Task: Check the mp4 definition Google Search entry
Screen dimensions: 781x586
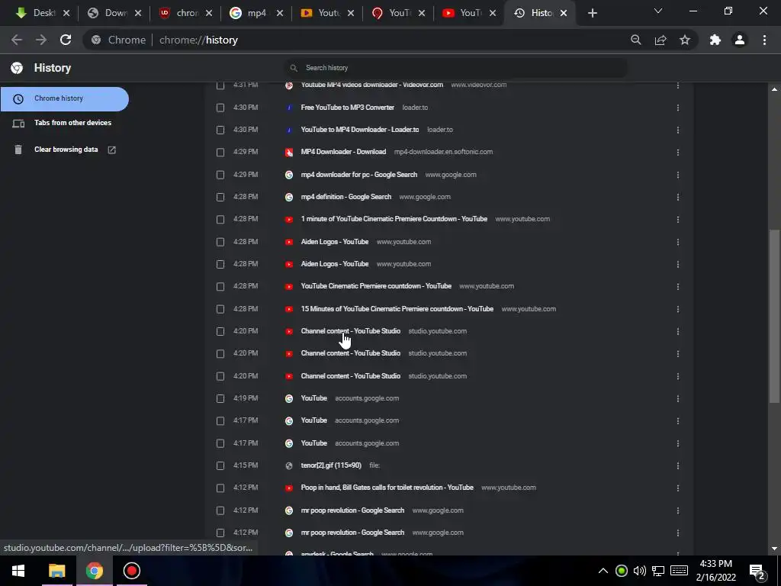Action: point(220,198)
